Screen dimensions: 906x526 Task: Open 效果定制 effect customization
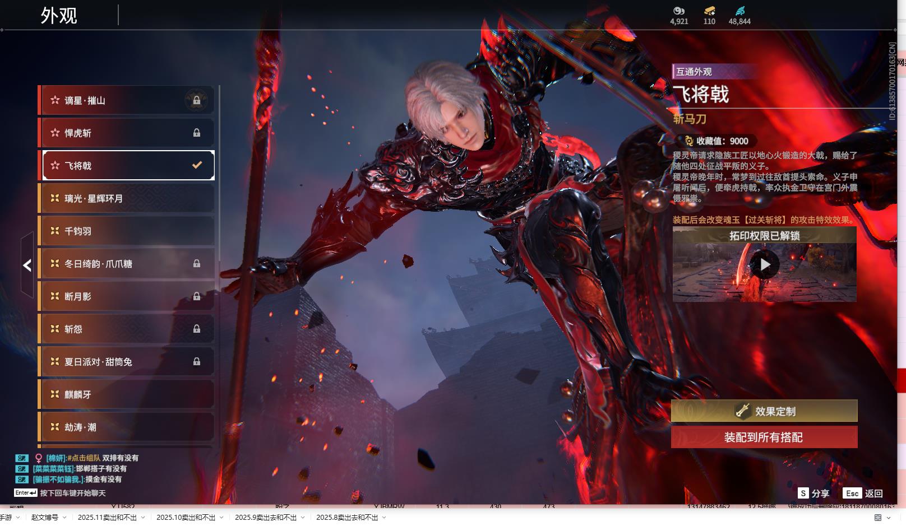764,411
